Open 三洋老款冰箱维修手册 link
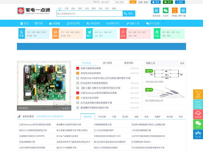Viewport: 203px width, 152px height. click(141, 130)
